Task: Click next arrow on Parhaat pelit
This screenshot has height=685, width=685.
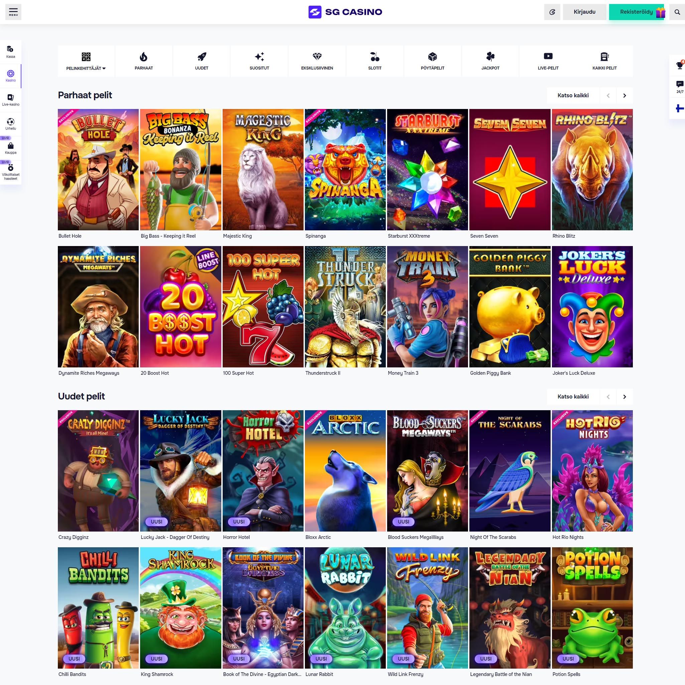Action: 625,95
